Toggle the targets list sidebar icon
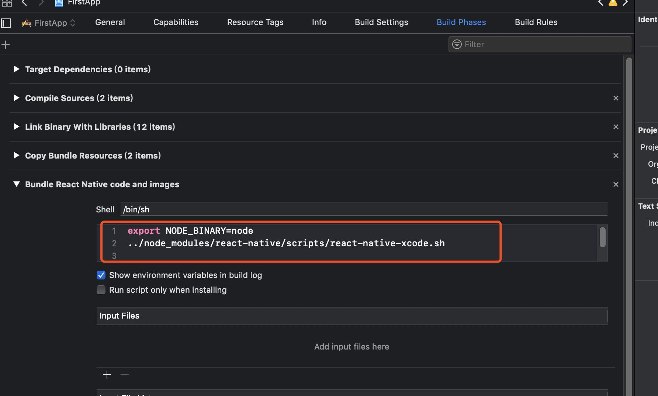The width and height of the screenshot is (658, 396). point(6,23)
